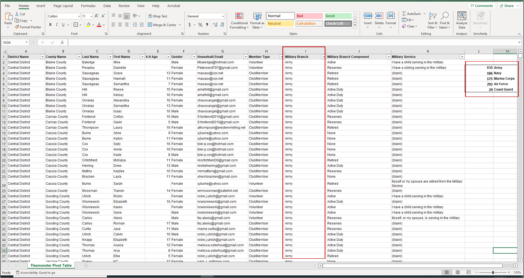
Task: Expand the cell styles gallery
Action: pyautogui.click(x=355, y=25)
